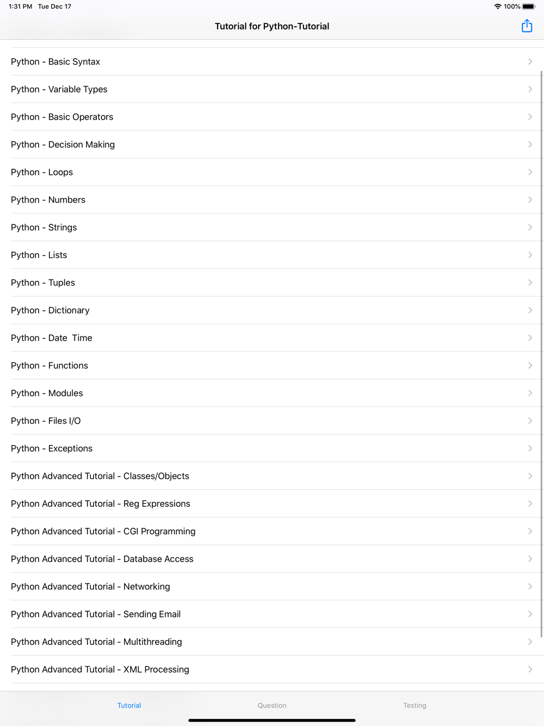Select Advanced Tutorial - CGI Programming

(x=272, y=531)
